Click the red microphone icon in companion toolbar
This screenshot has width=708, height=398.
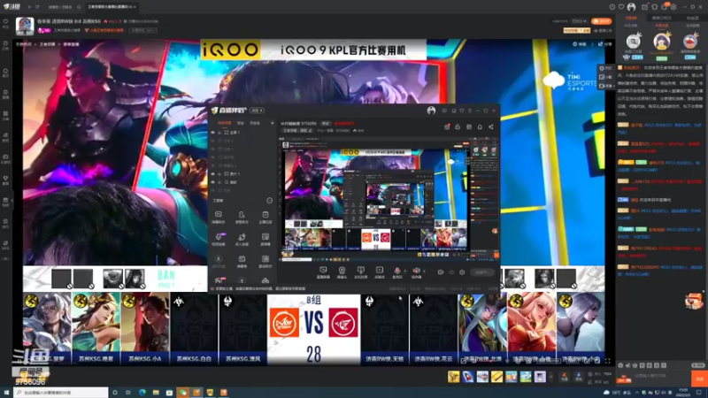pos(397,270)
